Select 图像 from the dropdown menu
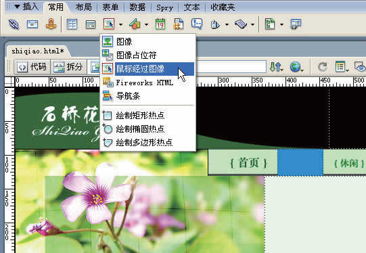 147,41
